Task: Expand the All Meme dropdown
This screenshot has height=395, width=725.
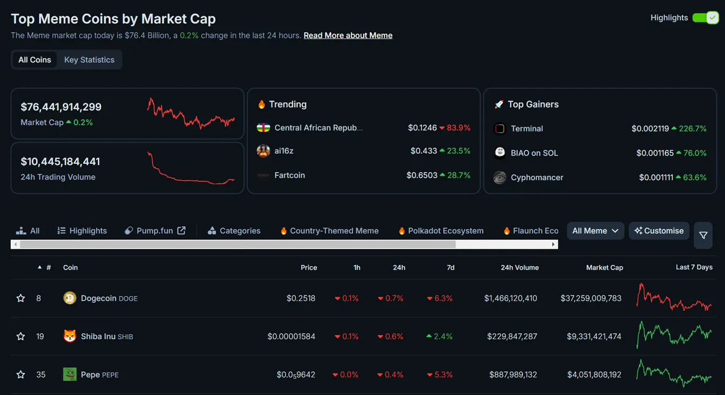Action: (595, 231)
